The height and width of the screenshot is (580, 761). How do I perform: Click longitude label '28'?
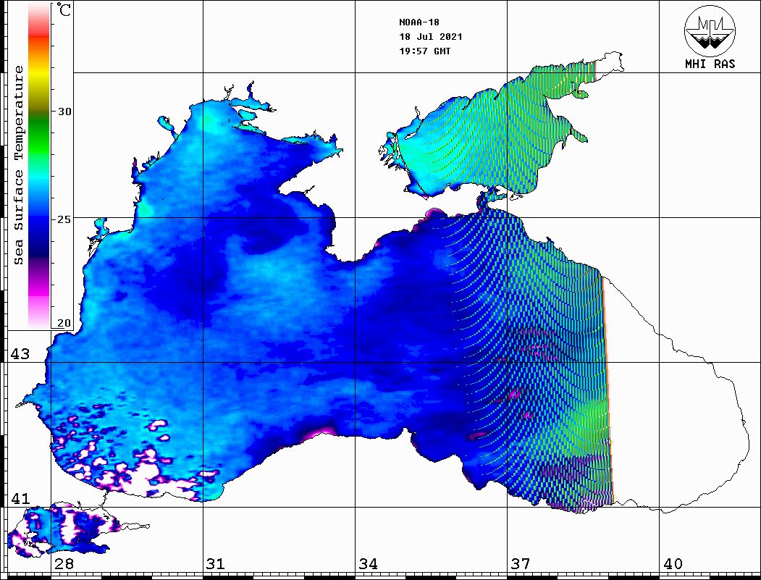click(64, 563)
